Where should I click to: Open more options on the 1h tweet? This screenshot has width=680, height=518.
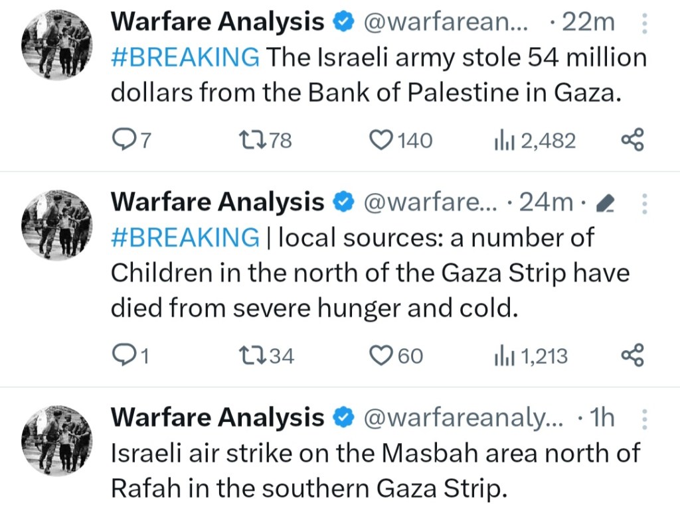[x=643, y=419]
